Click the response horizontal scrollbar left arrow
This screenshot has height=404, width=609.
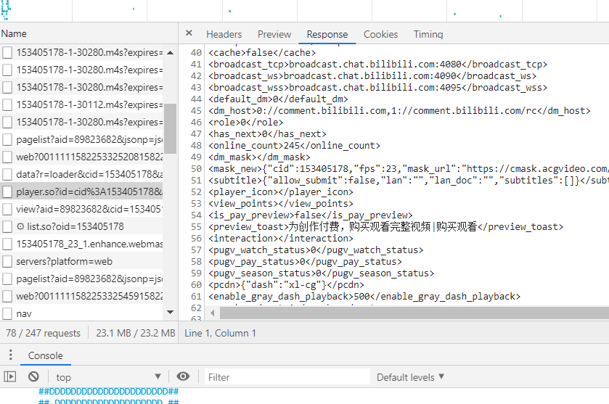coord(213,313)
